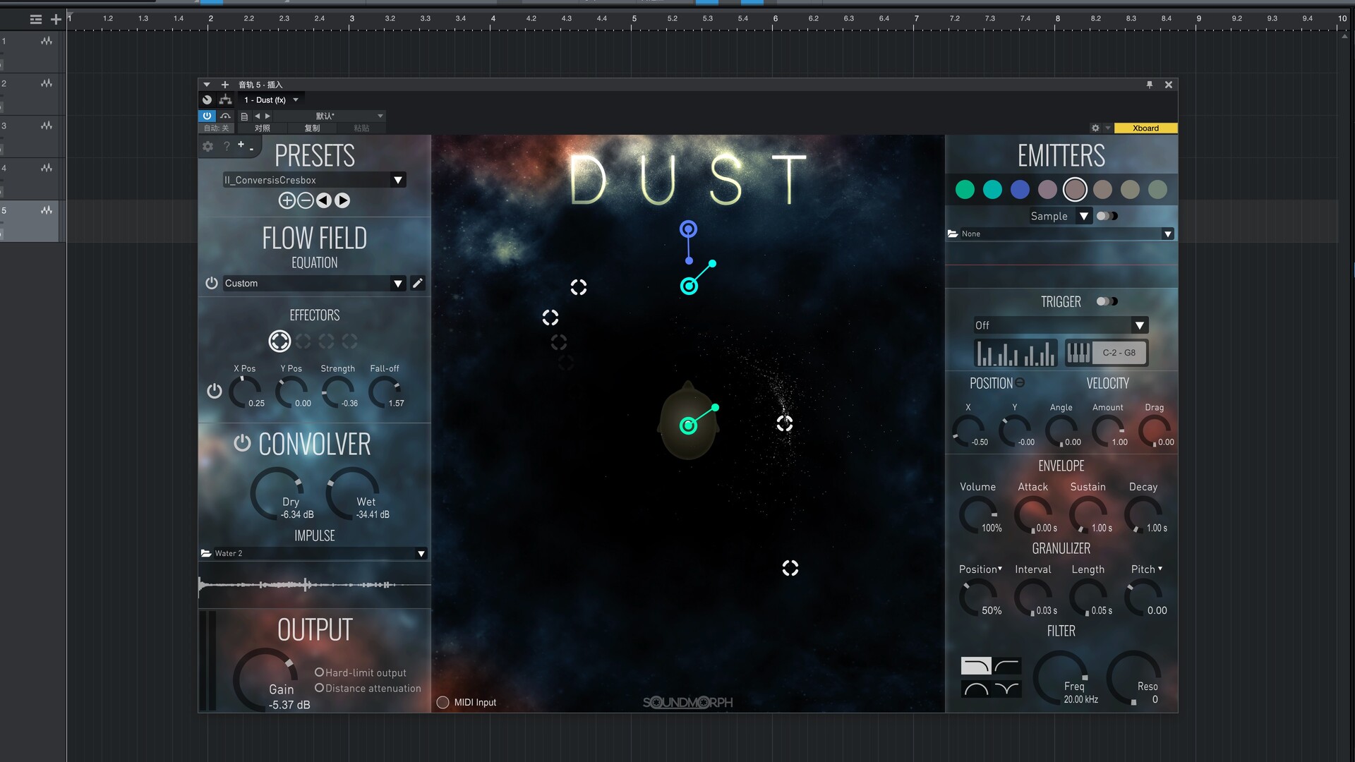Open the II_ConversisCresbox preset dropdown
Viewport: 1355px width, 762px height.
[x=398, y=180]
